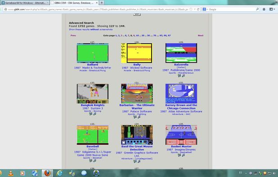Expand the URL history dropdown arrow

(195, 9)
